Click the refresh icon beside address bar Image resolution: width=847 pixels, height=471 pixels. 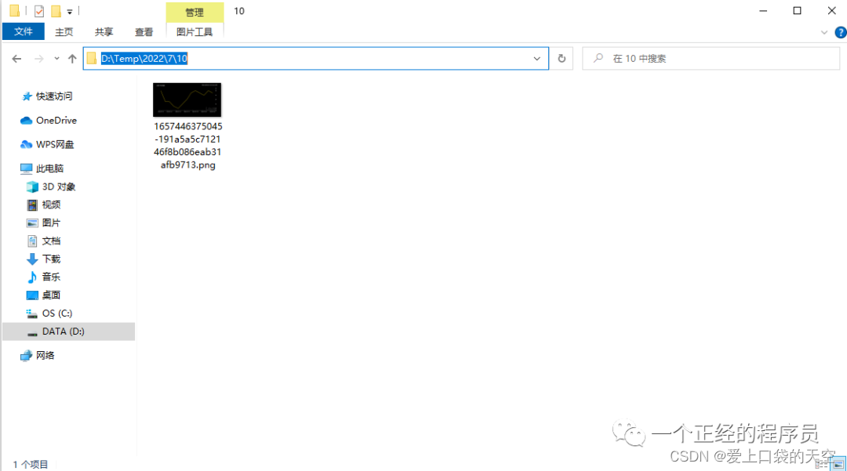pyautogui.click(x=561, y=58)
